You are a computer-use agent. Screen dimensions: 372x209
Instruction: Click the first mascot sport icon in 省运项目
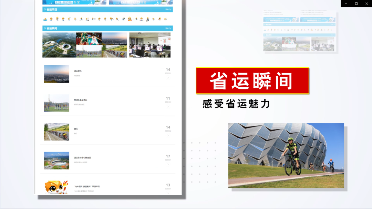point(45,19)
